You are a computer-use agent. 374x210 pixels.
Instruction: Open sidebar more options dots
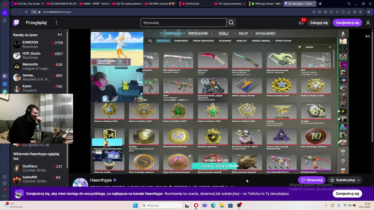(5, 196)
